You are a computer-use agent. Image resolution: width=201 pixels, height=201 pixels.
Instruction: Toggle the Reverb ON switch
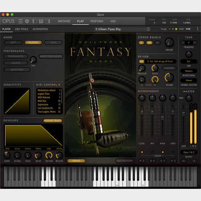pos(142,62)
